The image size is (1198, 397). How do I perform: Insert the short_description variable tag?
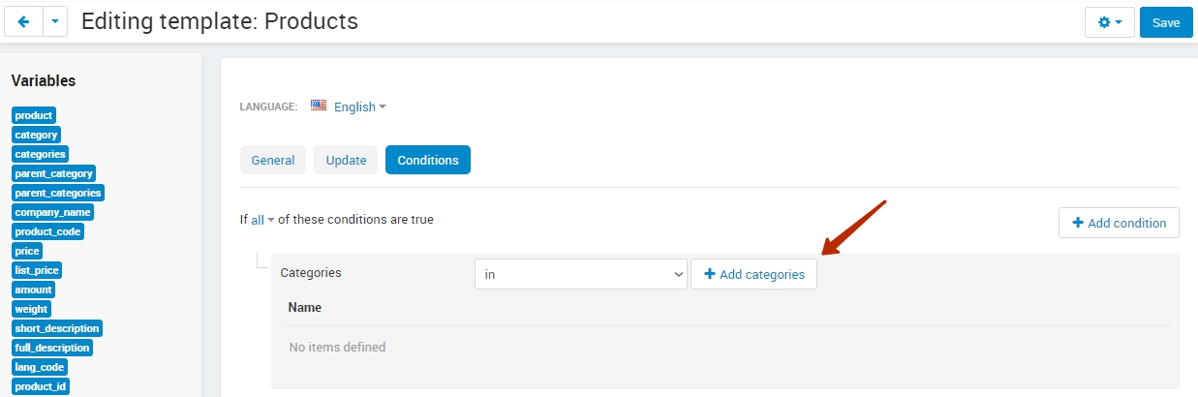click(57, 328)
